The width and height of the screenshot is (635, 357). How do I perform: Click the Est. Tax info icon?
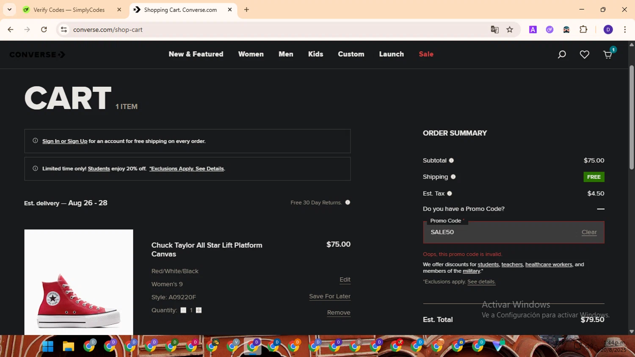click(x=450, y=194)
